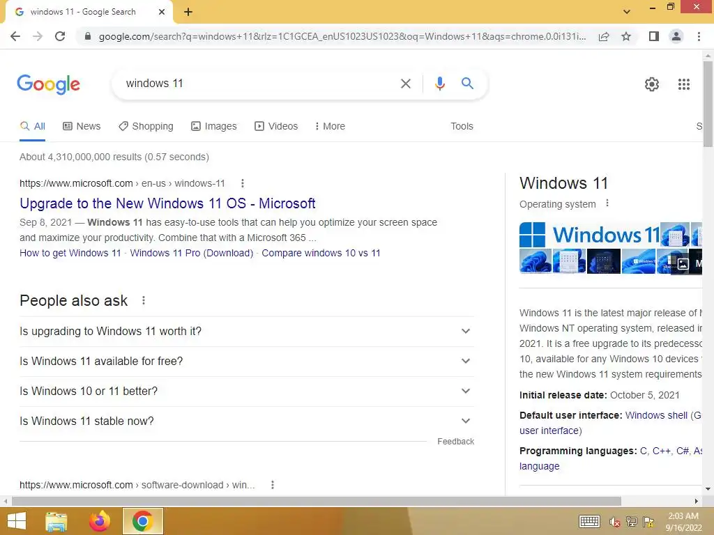
Task: Open the More search filter dropdown
Action: [x=330, y=127]
